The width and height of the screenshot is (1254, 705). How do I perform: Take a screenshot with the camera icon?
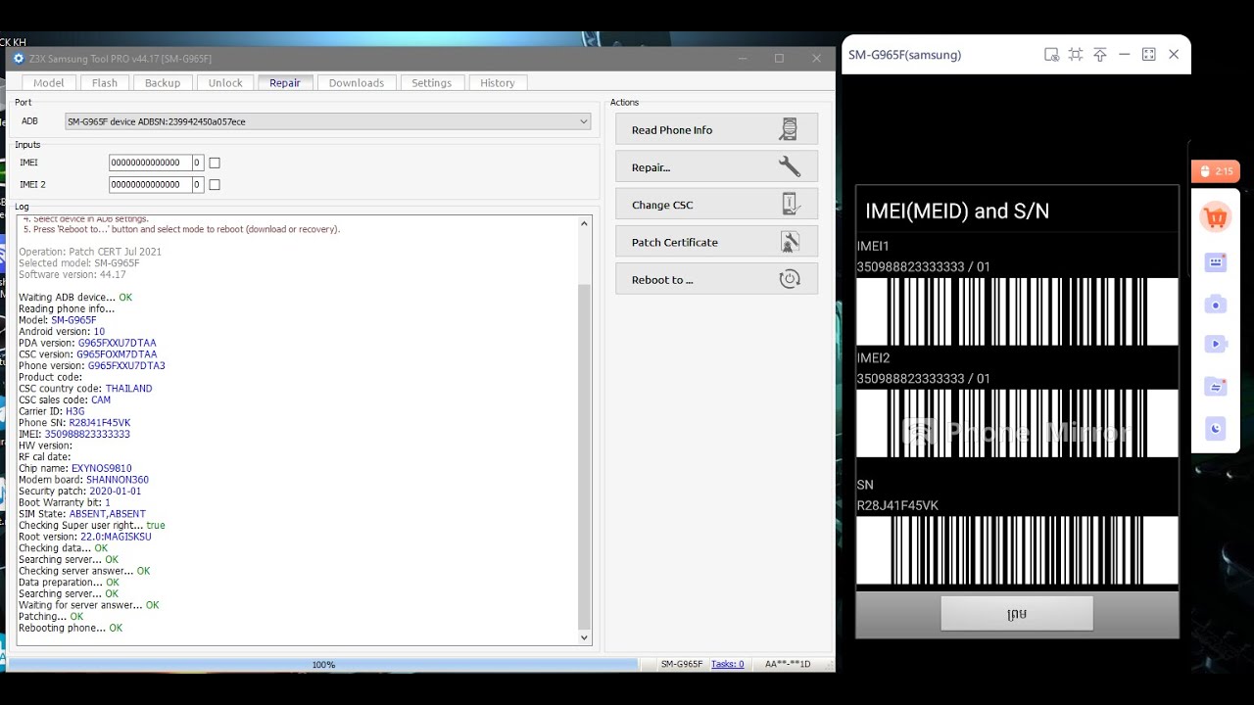[x=1216, y=304]
